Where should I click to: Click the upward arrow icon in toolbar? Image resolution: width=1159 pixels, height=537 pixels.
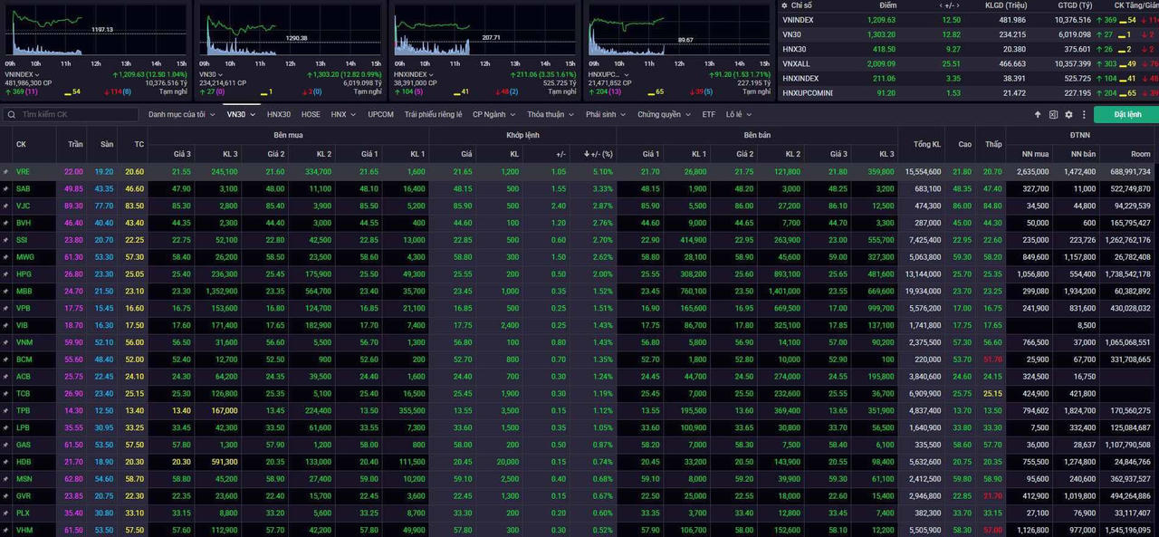coord(1038,115)
